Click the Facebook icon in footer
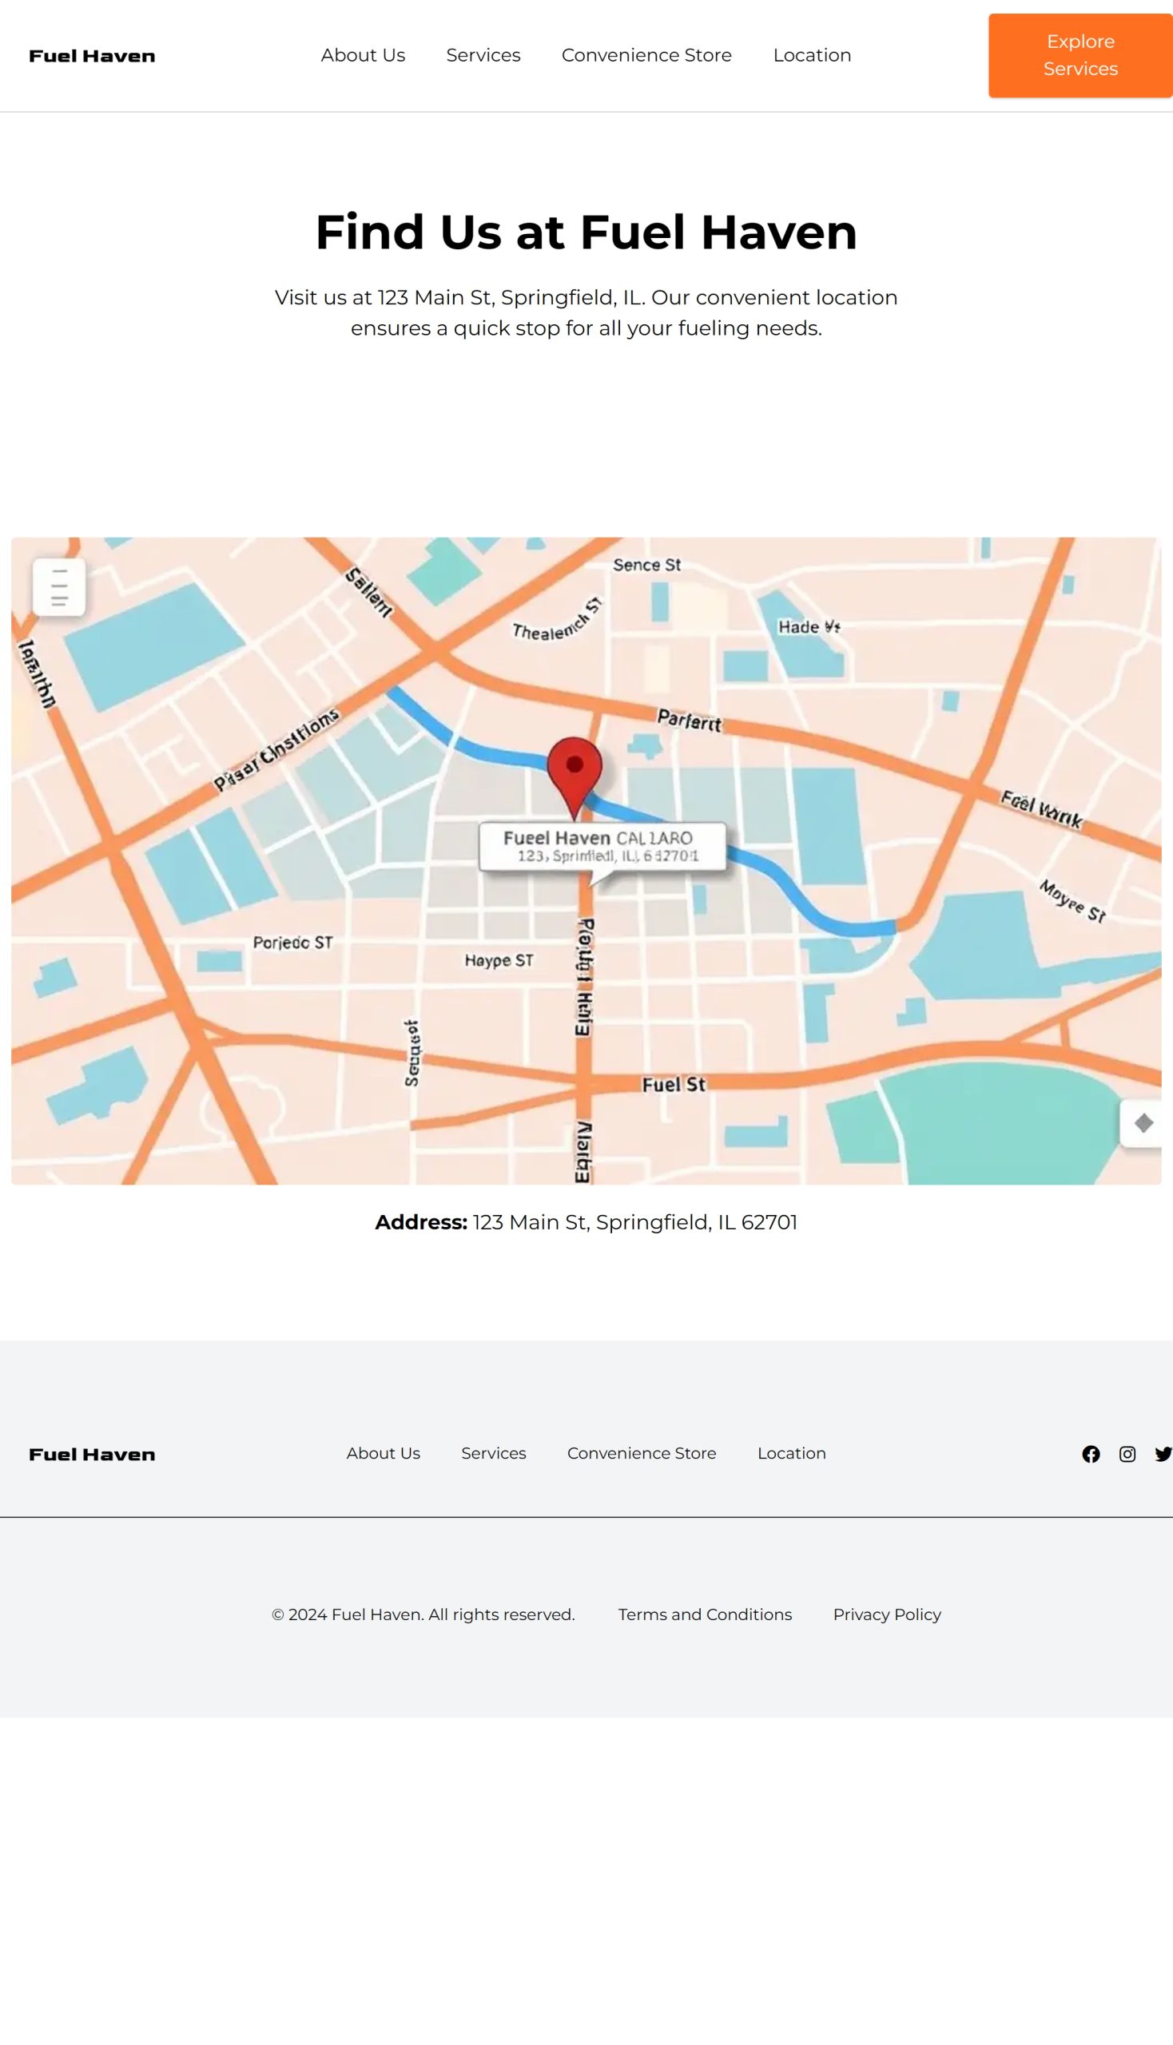Viewport: 1173px width, 2045px height. [1090, 1454]
